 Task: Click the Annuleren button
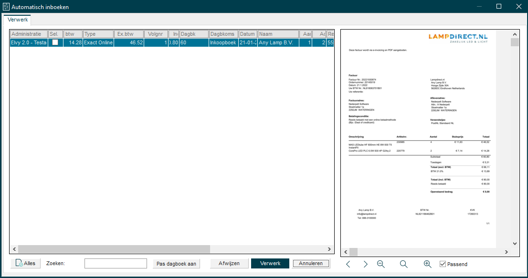tap(311, 264)
